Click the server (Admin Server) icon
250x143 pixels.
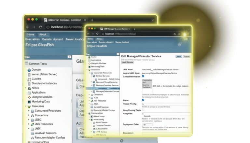[29, 75]
